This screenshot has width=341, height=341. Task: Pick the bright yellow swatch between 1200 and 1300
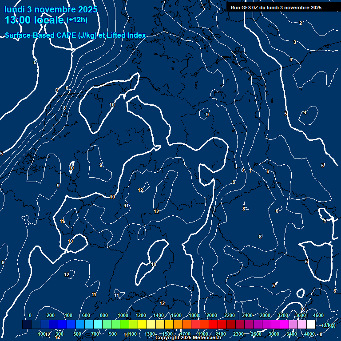(142, 324)
